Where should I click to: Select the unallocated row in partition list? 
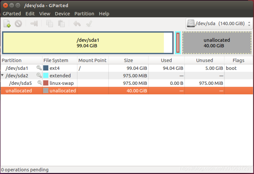click(126, 90)
